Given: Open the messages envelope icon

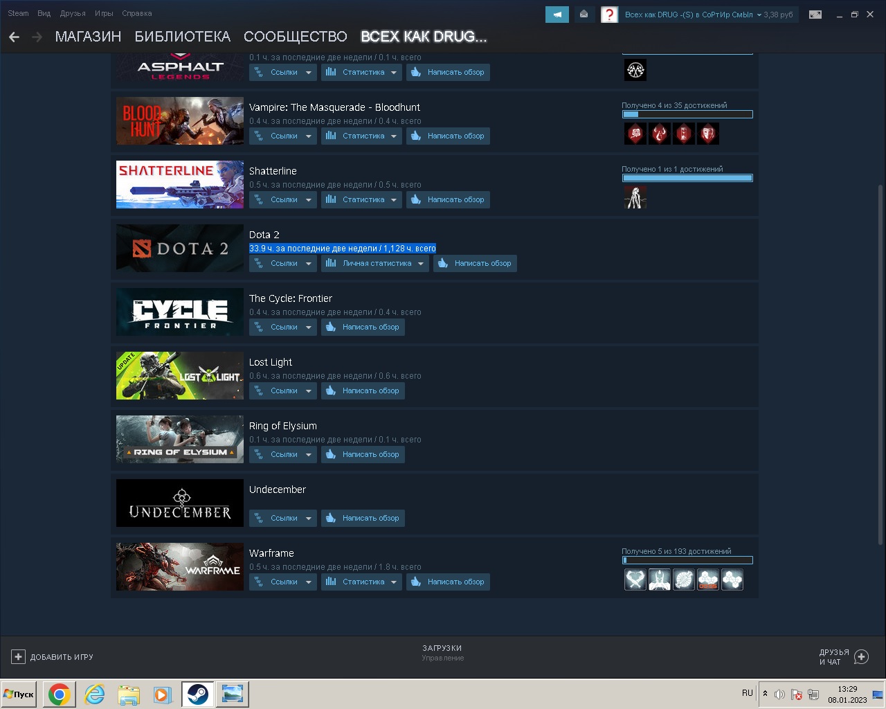Looking at the screenshot, I should 584,15.
